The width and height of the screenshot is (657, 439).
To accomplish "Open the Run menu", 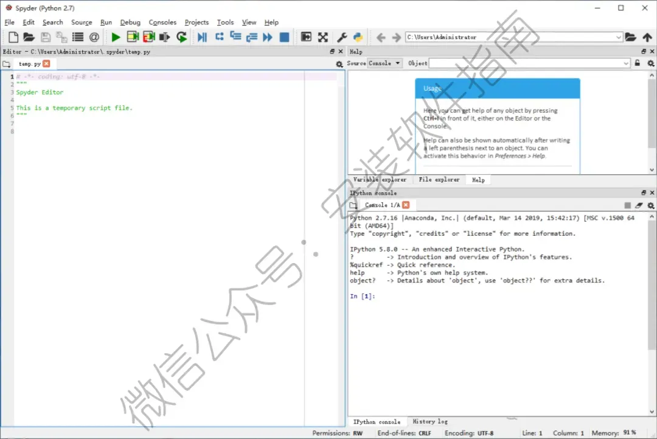I will coord(106,22).
